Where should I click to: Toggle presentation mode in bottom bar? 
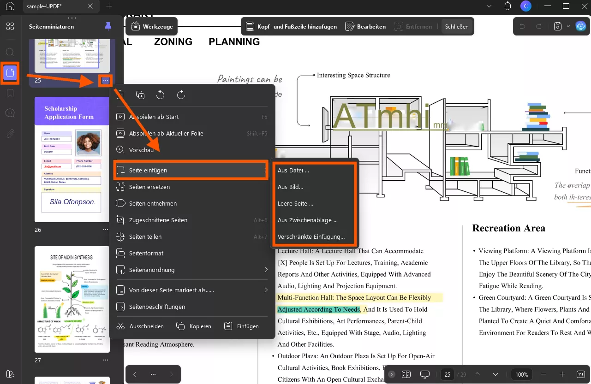pyautogui.click(x=424, y=374)
